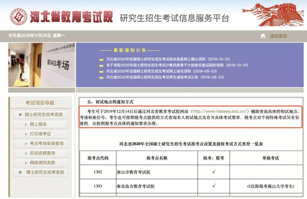Screen dimensions: 307x199
Task: Open 博士研究生招考系统 navigation item
Action: point(41,172)
